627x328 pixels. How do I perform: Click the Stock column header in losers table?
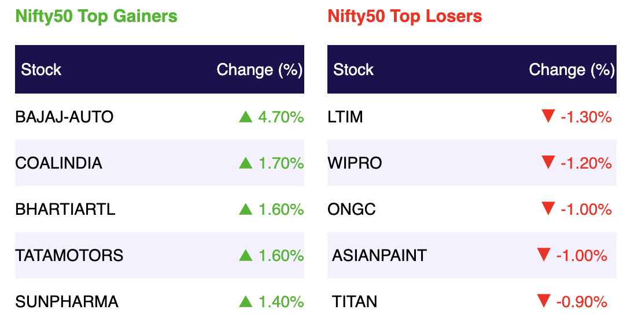(x=353, y=69)
